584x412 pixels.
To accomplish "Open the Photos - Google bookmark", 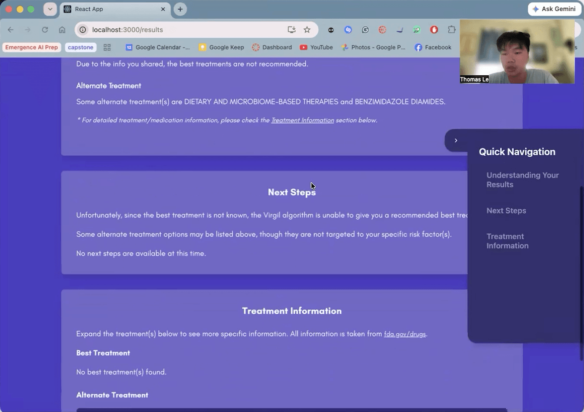I will pyautogui.click(x=373, y=47).
